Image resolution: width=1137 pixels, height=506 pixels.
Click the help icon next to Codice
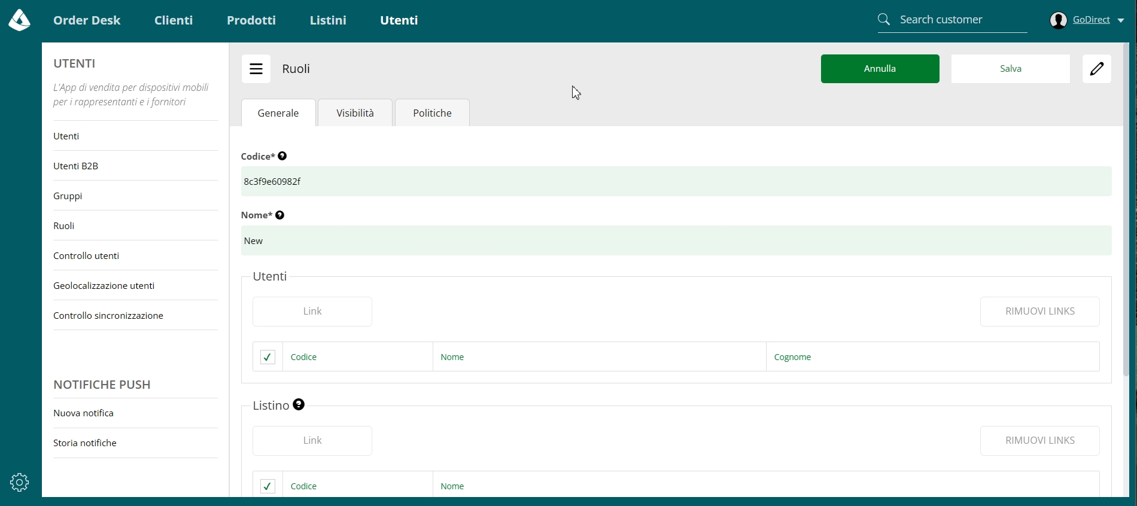282,156
